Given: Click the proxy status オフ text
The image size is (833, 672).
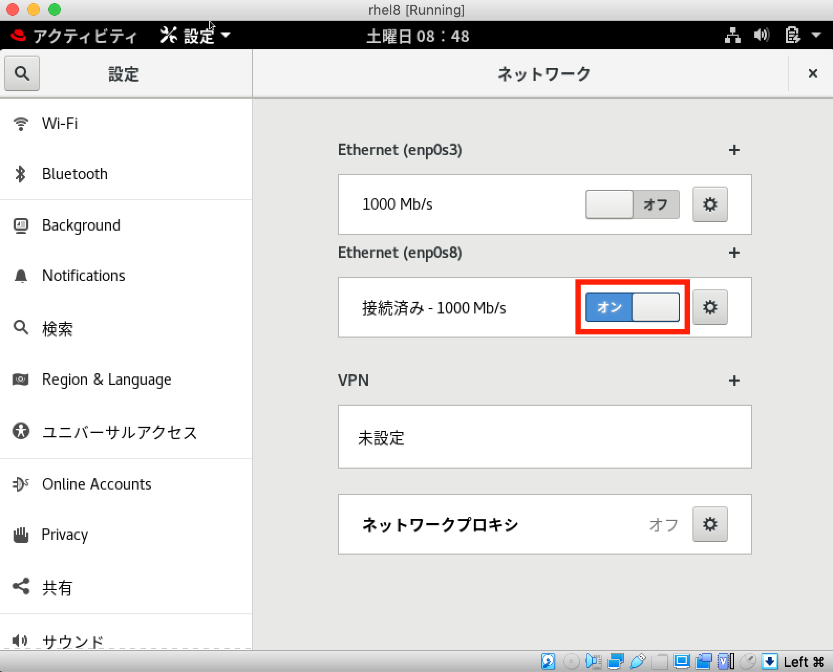Looking at the screenshot, I should pyautogui.click(x=664, y=524).
